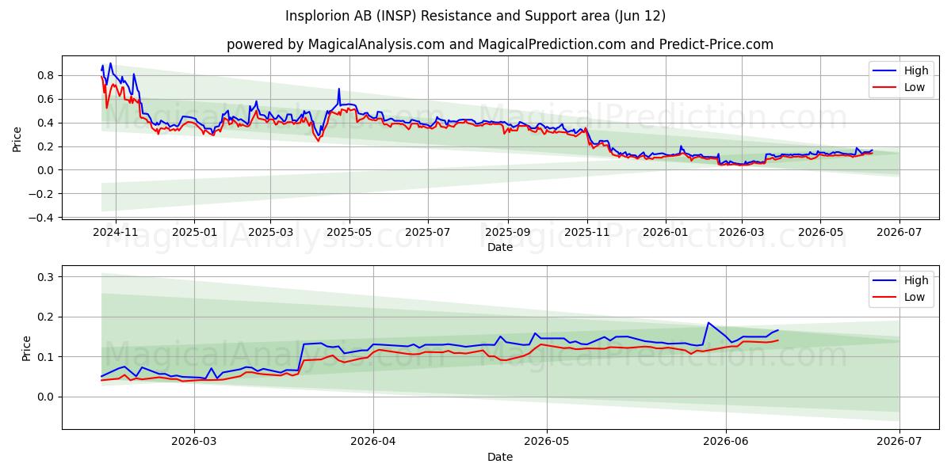
Task: Click 'High' legend label in top chart
Action: (916, 71)
